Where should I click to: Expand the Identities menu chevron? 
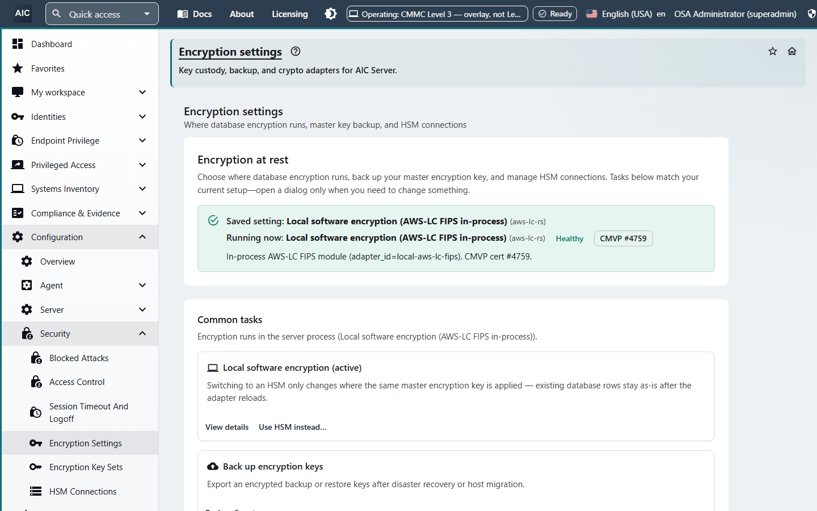click(x=142, y=117)
